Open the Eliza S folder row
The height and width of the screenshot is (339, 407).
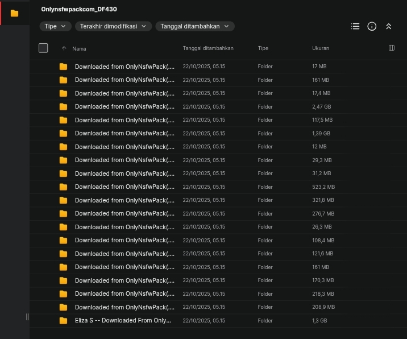[123, 321]
